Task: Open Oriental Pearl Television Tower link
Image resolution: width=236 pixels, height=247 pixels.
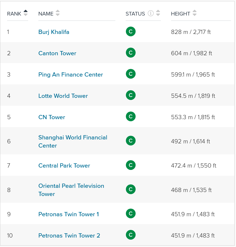Action: tap(71, 190)
